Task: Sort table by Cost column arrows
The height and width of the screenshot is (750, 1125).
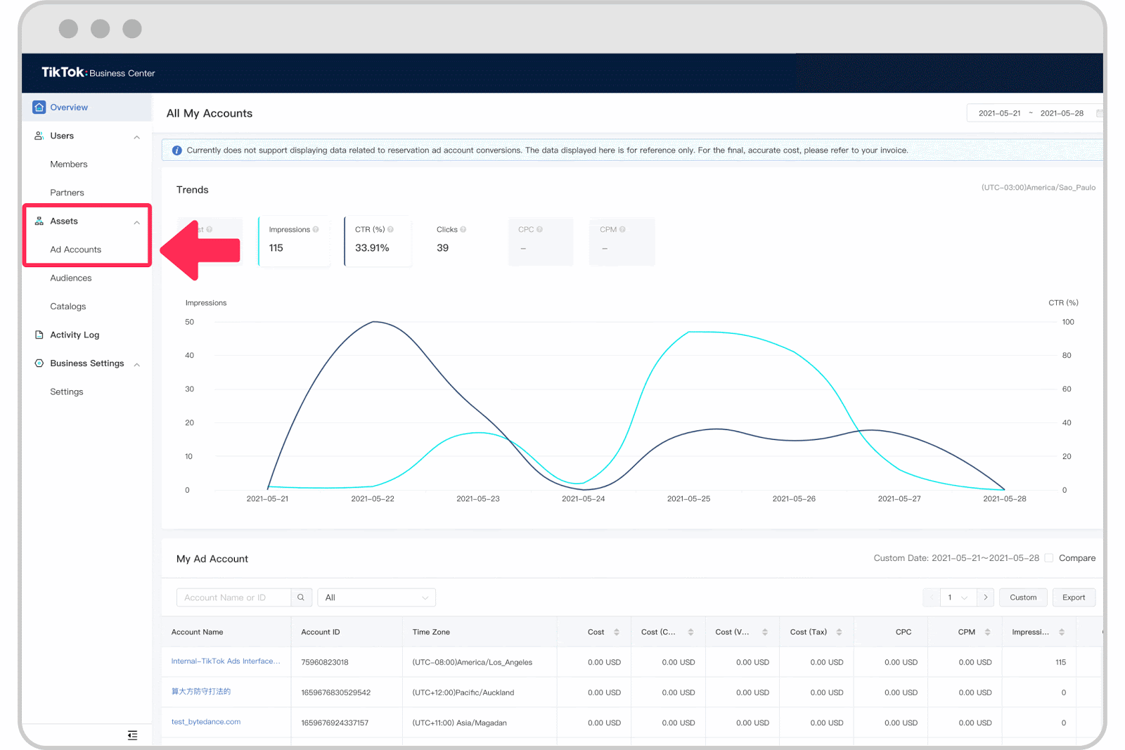Action: [617, 632]
